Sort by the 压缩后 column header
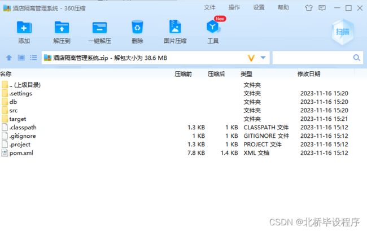Image resolution: width=367 pixels, height=231 pixels. click(216, 74)
